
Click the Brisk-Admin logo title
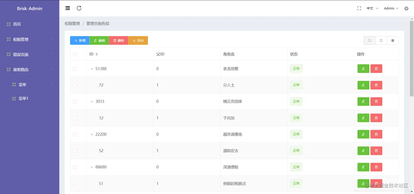(30, 8)
